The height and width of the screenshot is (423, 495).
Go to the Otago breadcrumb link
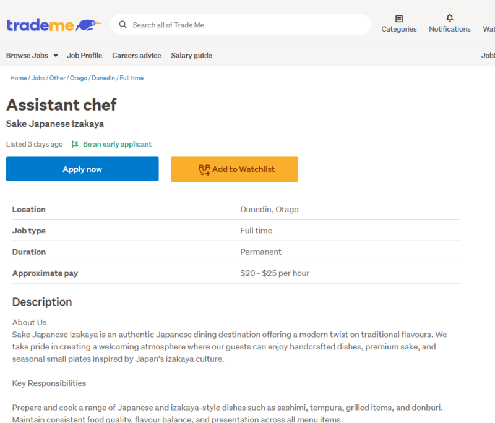(x=78, y=78)
